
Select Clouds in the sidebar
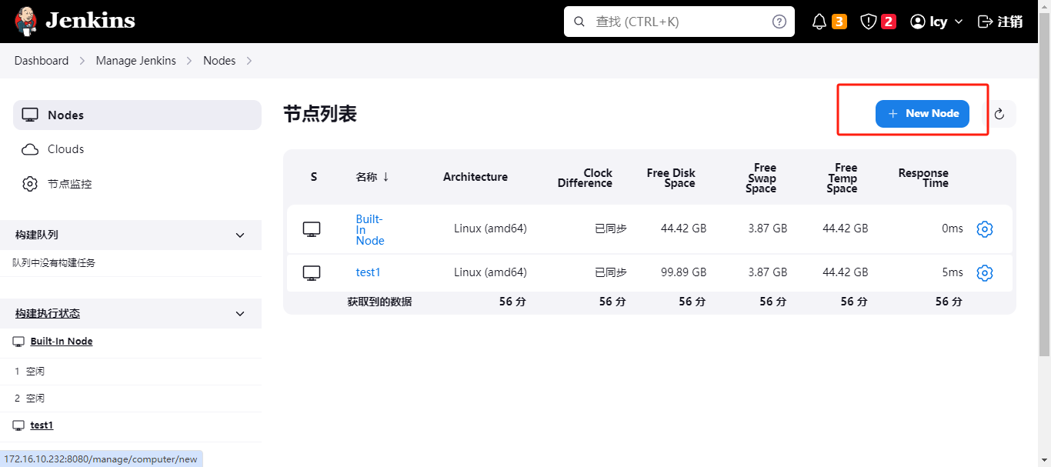point(65,149)
